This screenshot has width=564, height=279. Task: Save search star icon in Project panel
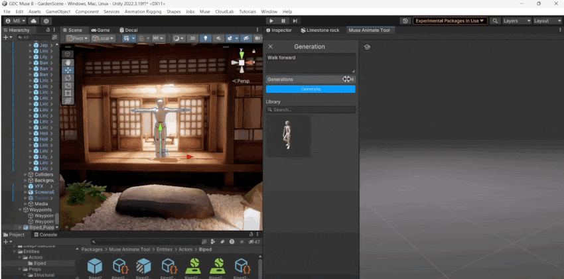pyautogui.click(x=242, y=242)
